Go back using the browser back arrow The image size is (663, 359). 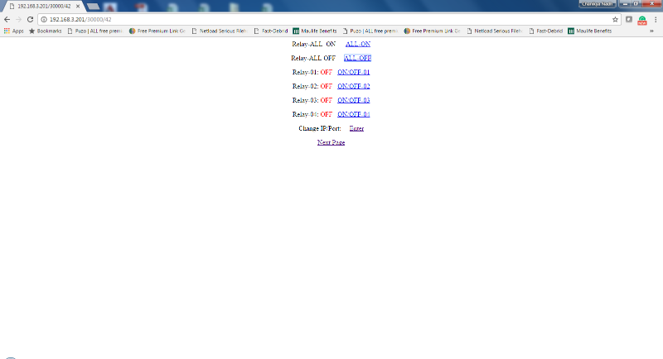[x=7, y=19]
